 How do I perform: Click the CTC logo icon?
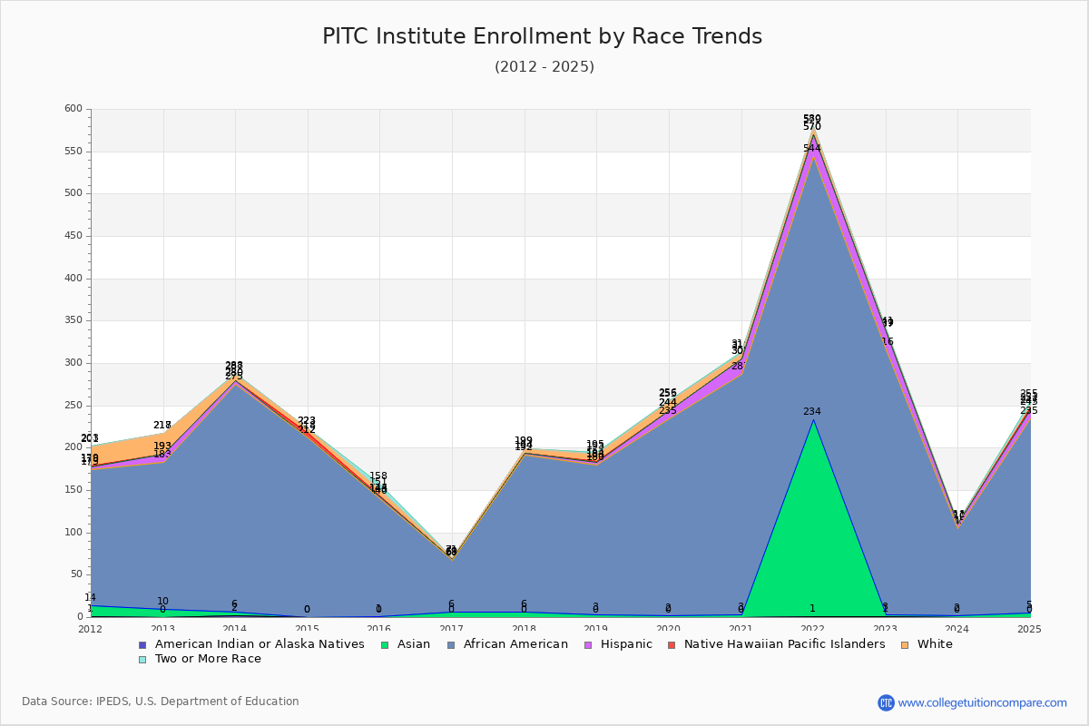click(886, 702)
